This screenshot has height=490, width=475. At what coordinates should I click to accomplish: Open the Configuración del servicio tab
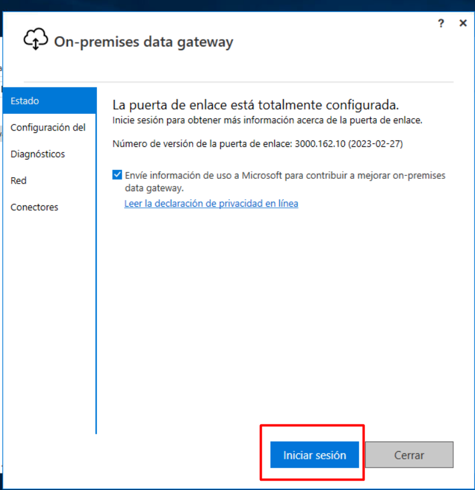coord(49,127)
